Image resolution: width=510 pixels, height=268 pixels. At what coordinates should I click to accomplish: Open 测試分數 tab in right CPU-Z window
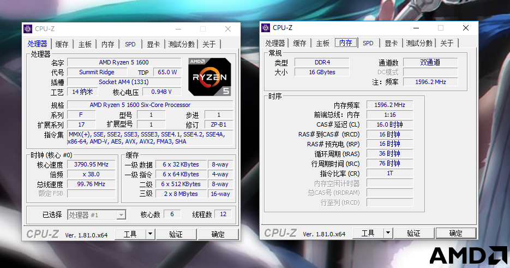tap(419, 43)
